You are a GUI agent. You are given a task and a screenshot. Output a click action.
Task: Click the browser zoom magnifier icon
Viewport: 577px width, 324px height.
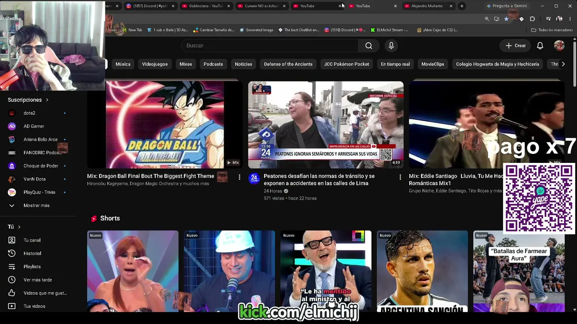pos(487,19)
